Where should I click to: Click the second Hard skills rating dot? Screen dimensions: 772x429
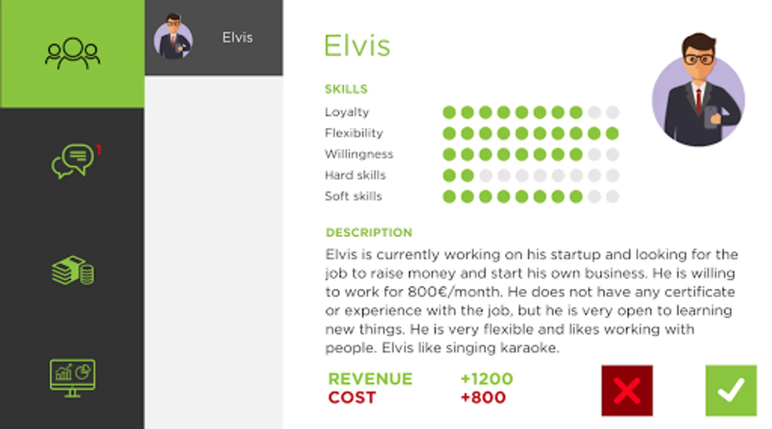pyautogui.click(x=467, y=175)
